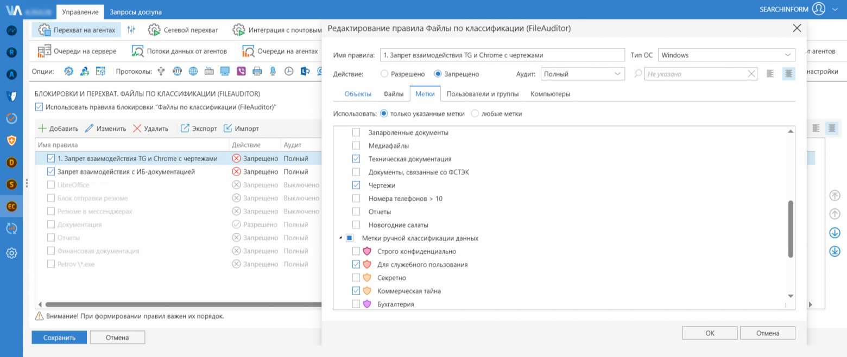This screenshot has height=357, width=847.
Task: Open the settings gear in the left sidebar
Action: pos(11,253)
